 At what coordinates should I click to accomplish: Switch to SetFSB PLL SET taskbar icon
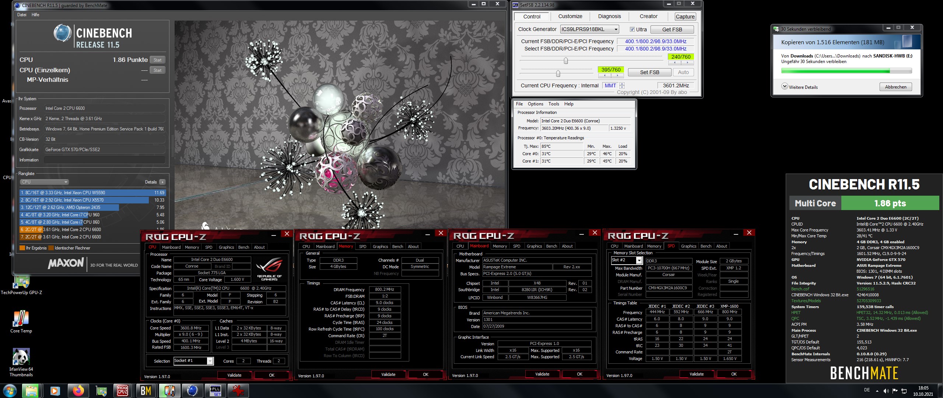[215, 391]
